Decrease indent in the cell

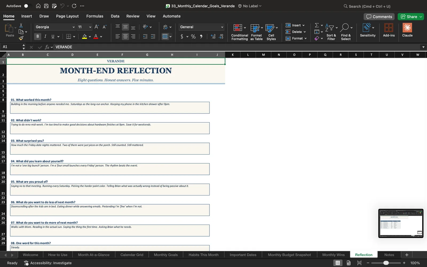tap(145, 36)
